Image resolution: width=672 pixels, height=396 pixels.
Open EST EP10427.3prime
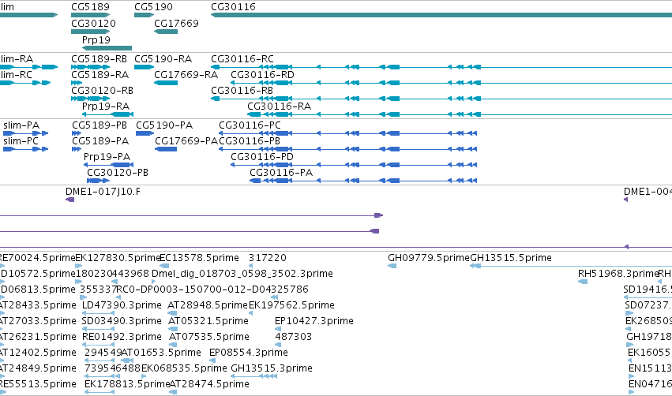point(314,321)
